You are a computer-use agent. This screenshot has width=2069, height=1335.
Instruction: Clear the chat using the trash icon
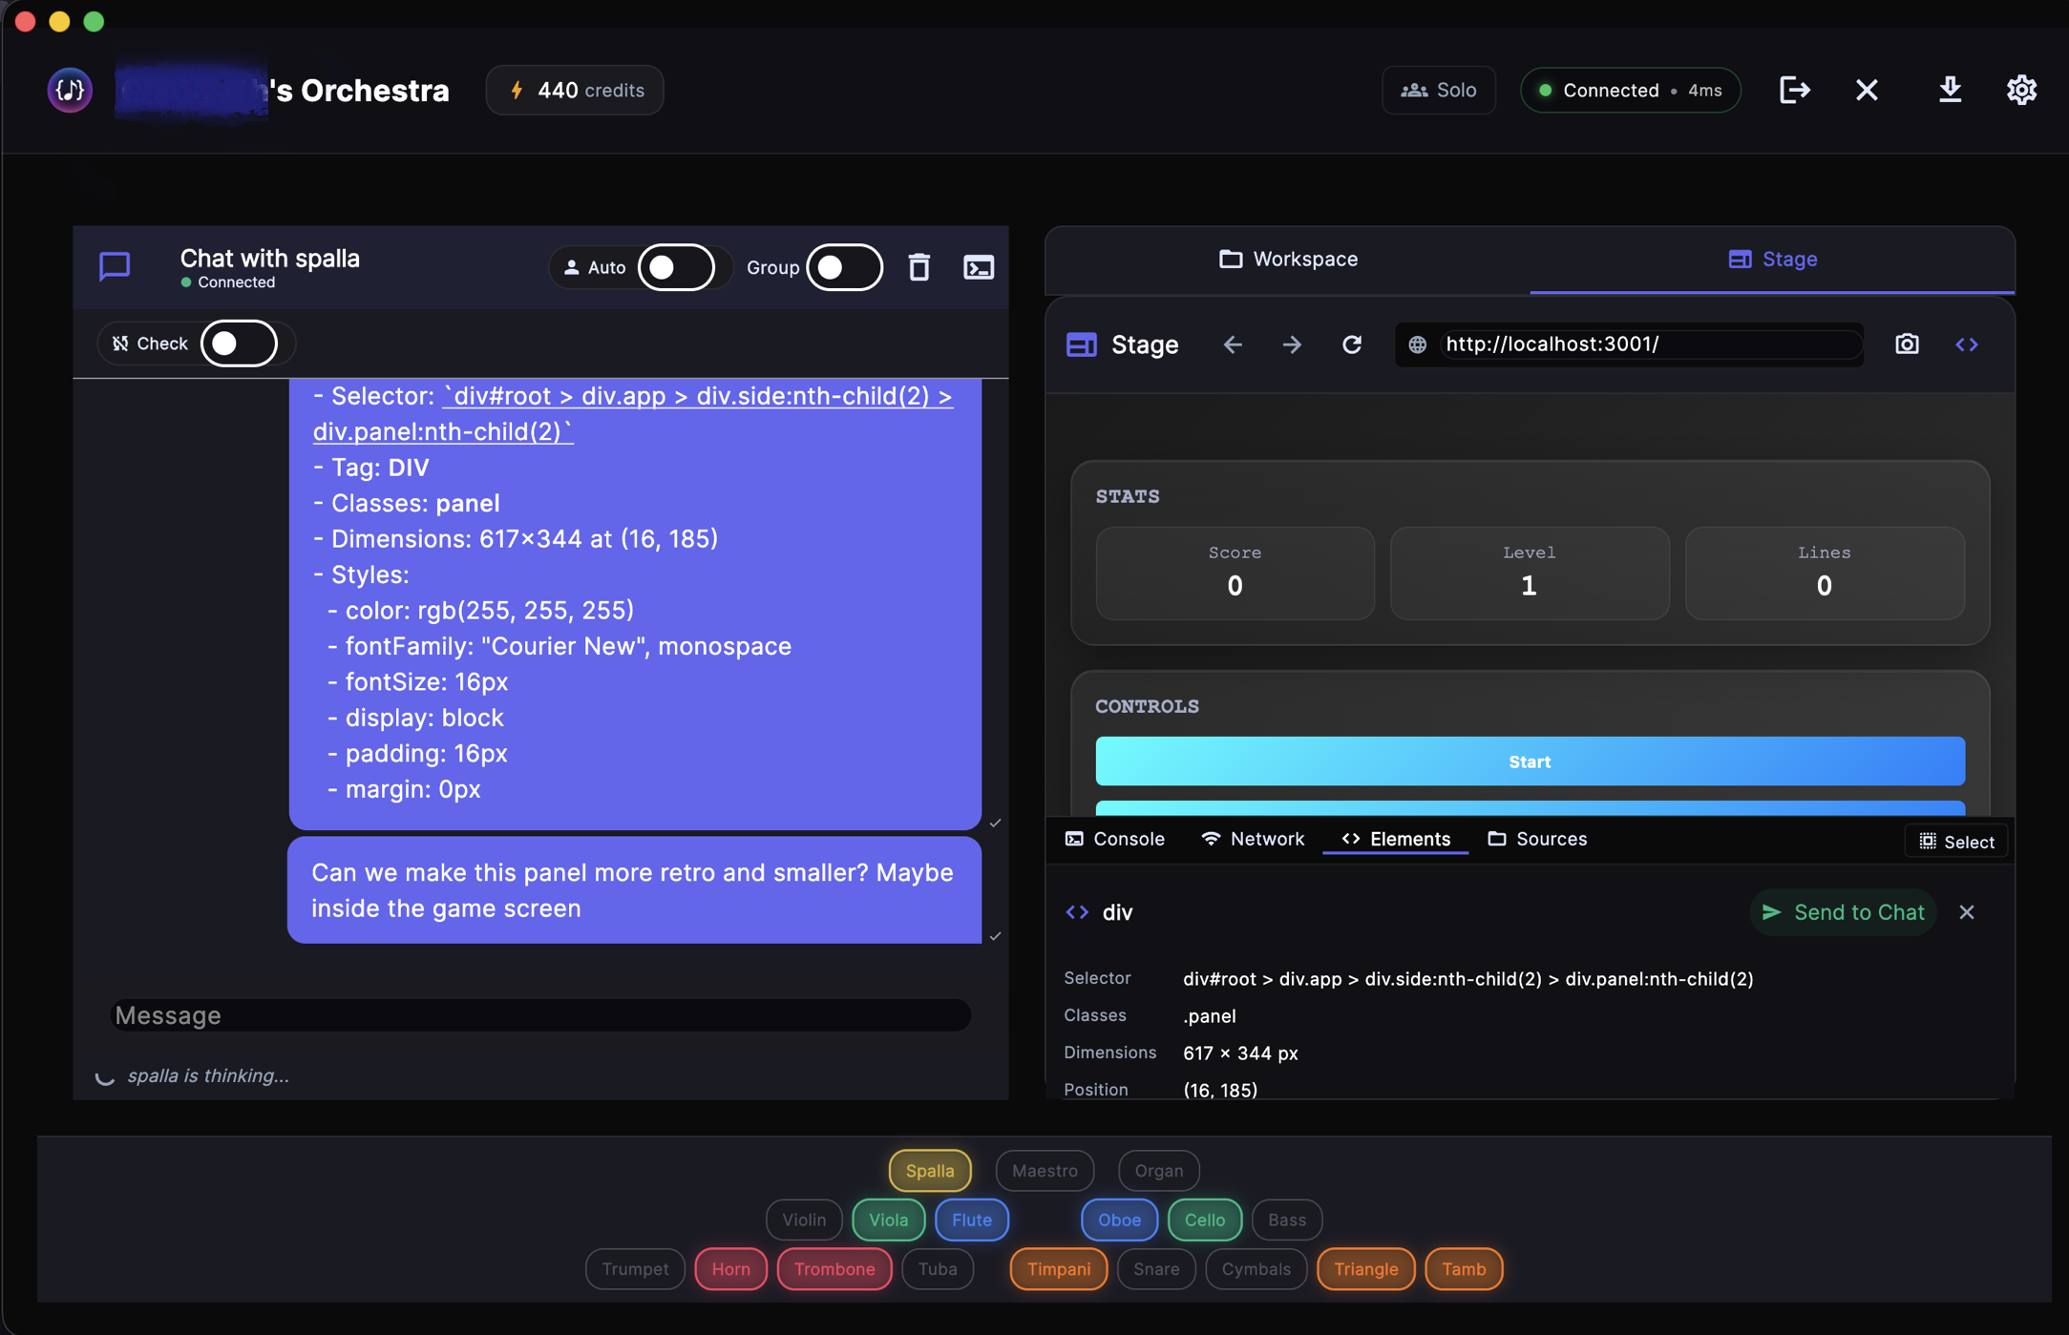click(919, 267)
